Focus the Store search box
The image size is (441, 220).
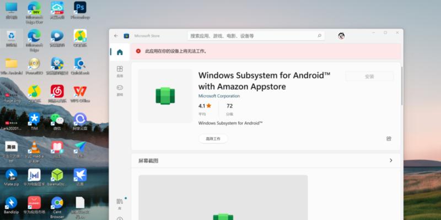pyautogui.click(x=256, y=36)
